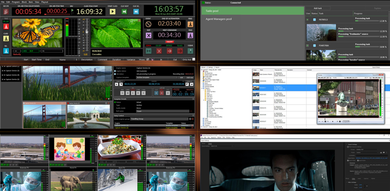
Task: Click Refresh in media browser toolbar
Action: click(204, 67)
